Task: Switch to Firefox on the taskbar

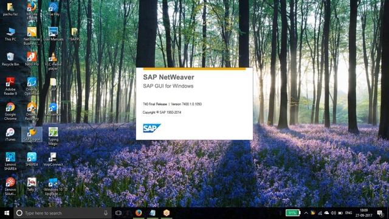Action: pyautogui.click(x=139, y=213)
